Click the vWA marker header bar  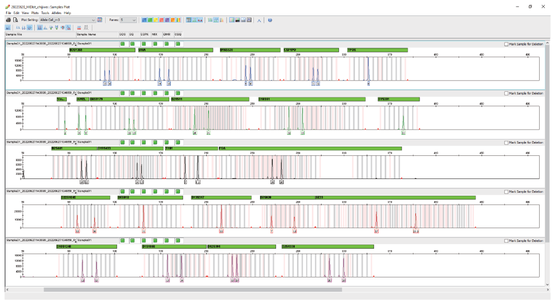pyautogui.click(x=175, y=50)
